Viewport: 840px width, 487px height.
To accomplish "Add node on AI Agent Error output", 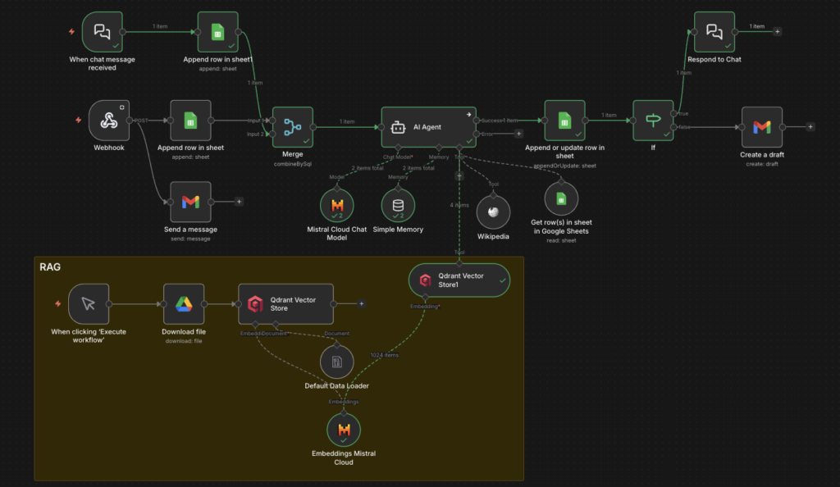I will click(x=518, y=133).
